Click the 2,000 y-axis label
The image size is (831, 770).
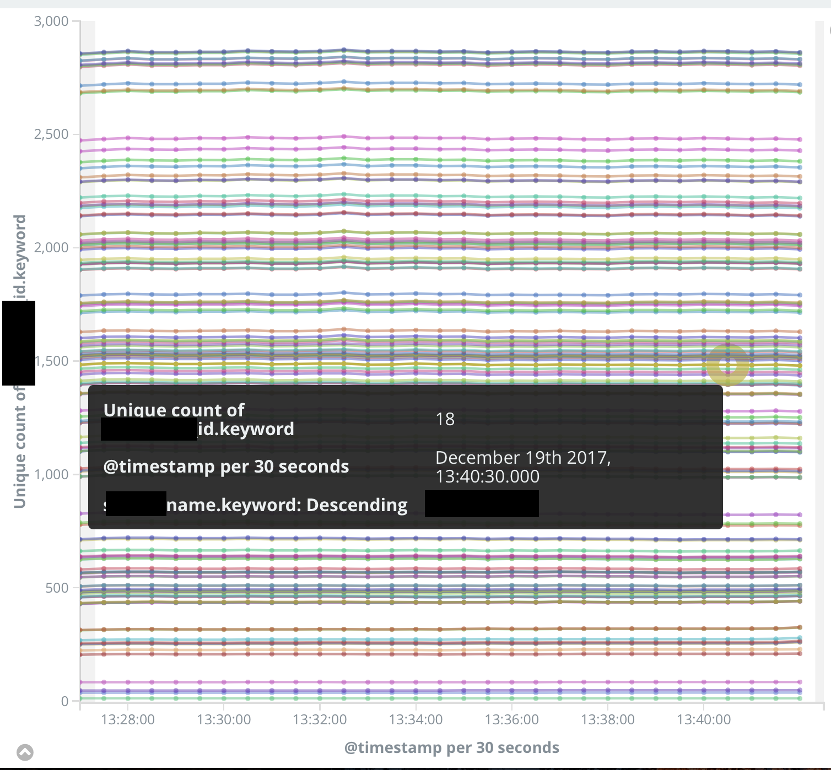point(51,247)
